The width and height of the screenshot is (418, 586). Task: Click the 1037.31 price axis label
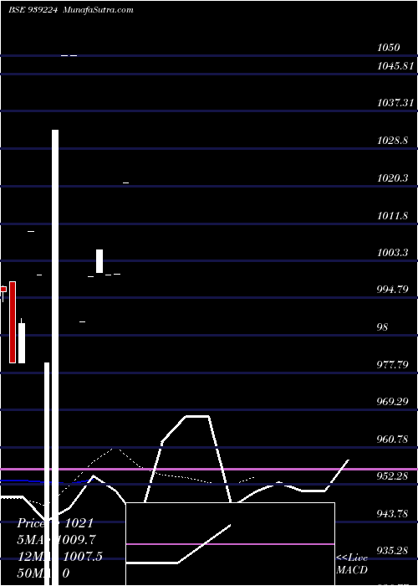[395, 103]
